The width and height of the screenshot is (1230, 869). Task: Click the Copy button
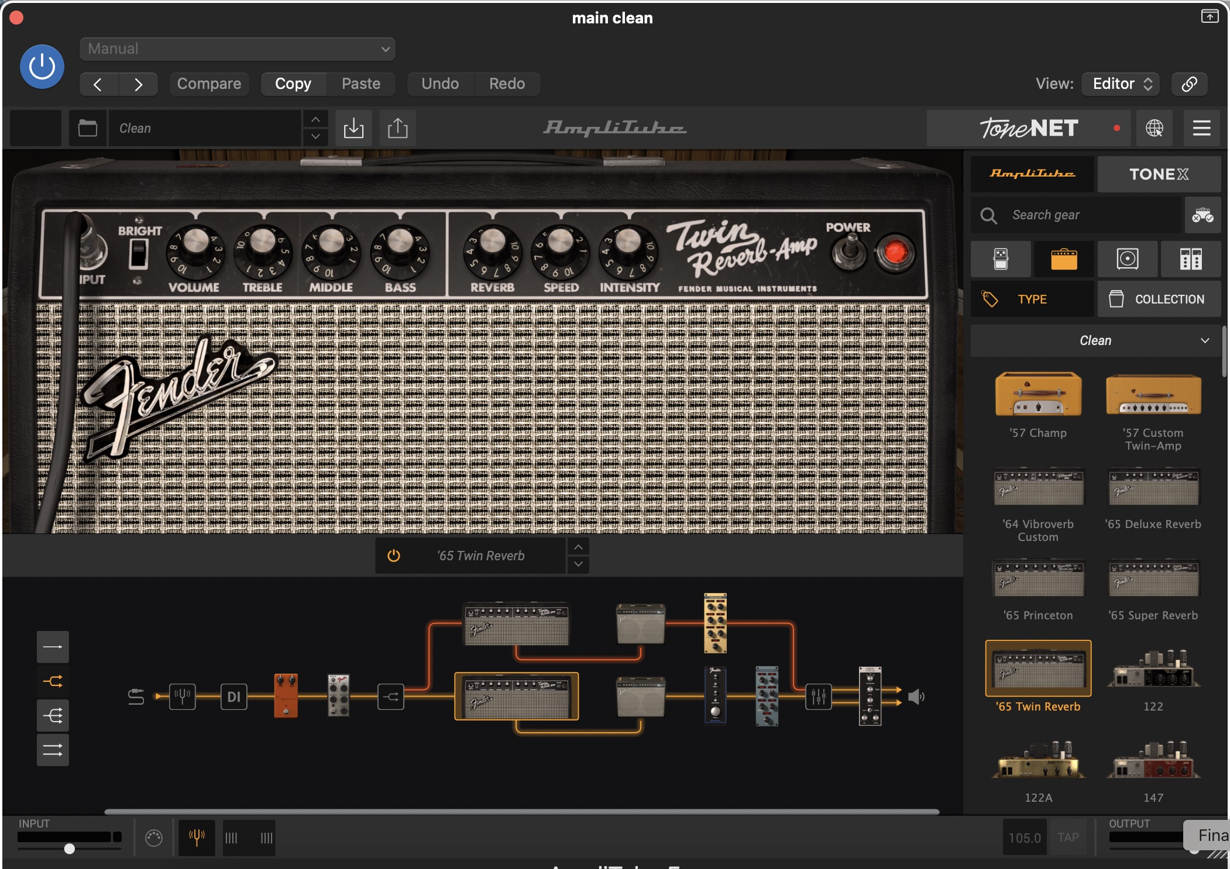tap(293, 84)
